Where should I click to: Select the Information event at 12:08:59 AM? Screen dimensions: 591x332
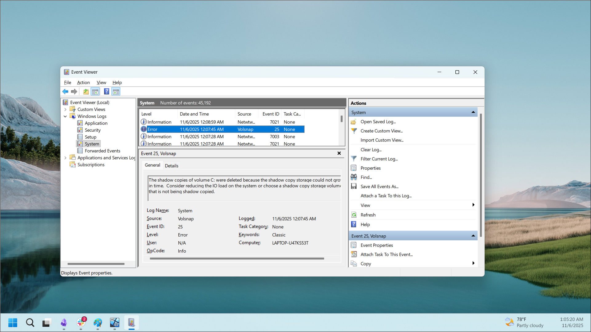[222, 122]
